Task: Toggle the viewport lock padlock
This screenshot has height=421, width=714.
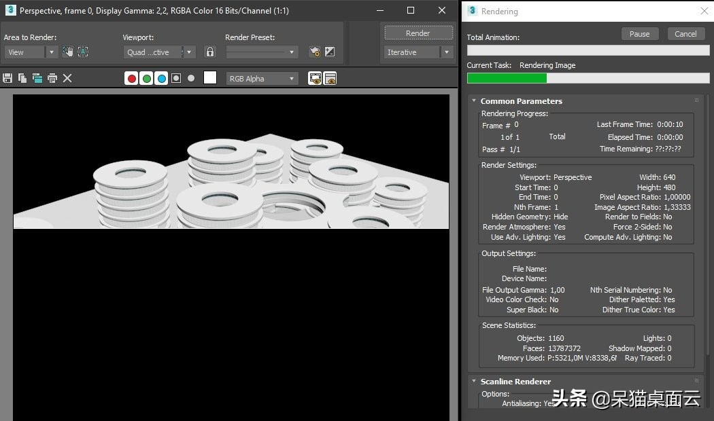Action: pos(210,52)
